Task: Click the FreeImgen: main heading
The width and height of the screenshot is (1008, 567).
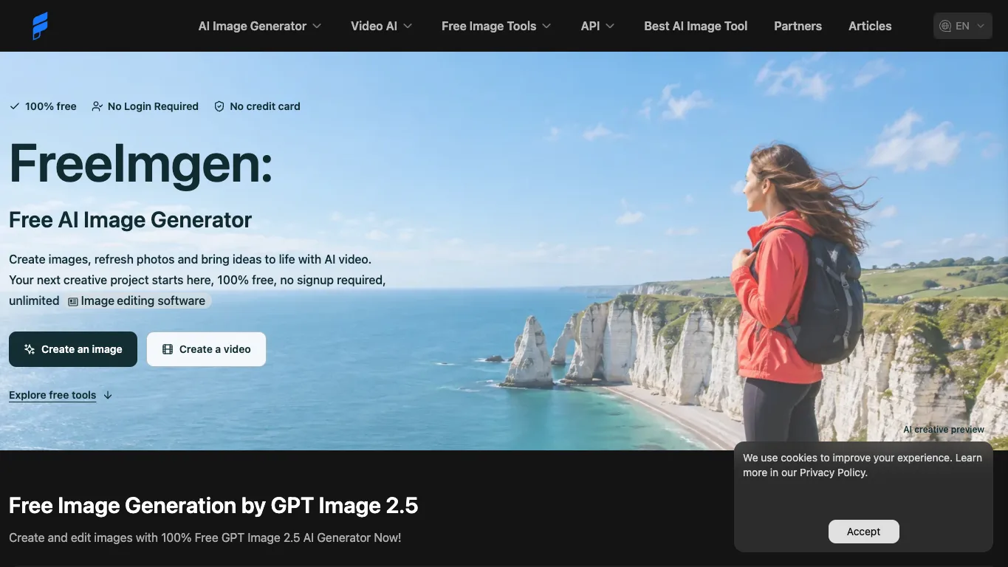Action: 141,163
